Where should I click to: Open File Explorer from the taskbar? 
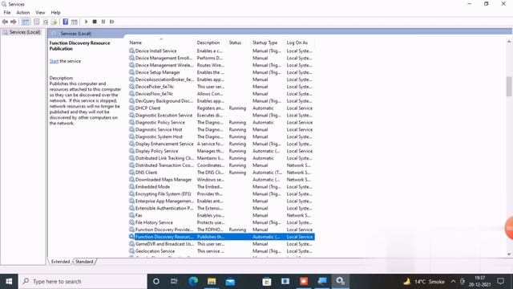click(212, 281)
